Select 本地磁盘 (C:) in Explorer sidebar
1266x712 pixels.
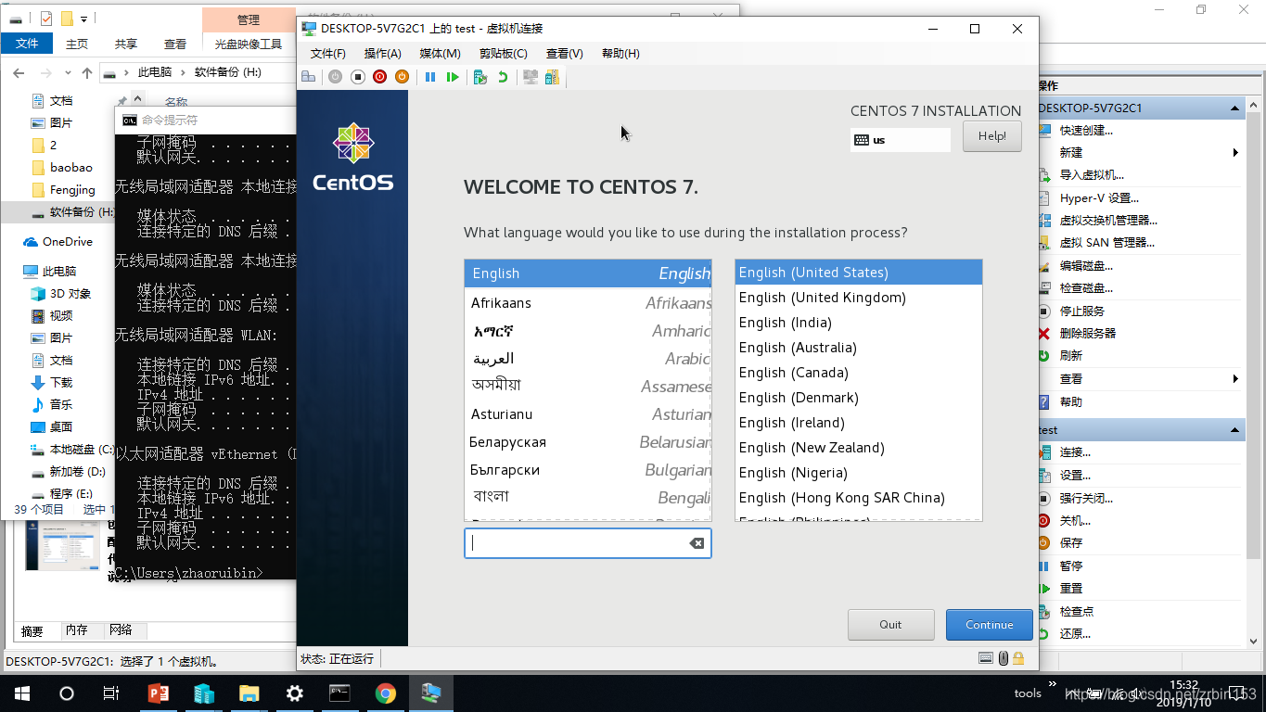pos(72,450)
